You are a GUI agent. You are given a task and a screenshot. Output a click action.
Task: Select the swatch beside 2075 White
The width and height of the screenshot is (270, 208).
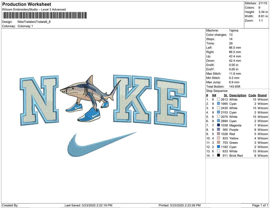[x=218, y=117]
